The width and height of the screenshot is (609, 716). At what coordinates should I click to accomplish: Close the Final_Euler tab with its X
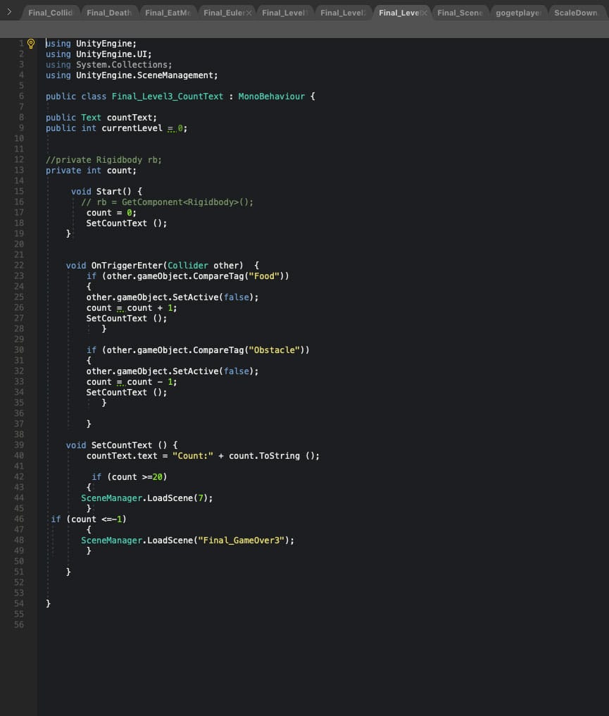click(249, 13)
